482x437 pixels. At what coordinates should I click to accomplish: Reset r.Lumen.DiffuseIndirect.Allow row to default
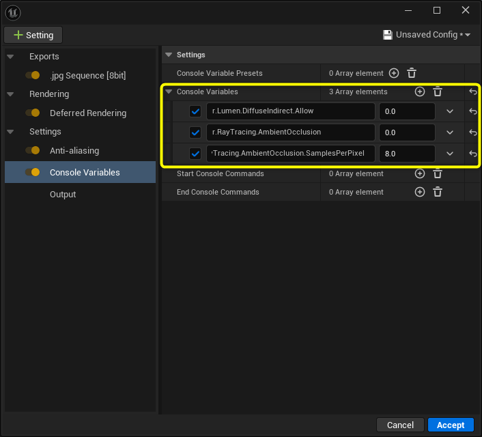click(472, 111)
